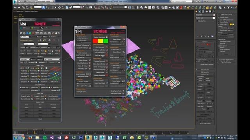The height and width of the screenshot is (140, 250).
Task: Click the Hide Spline Knots icon in Scribe
Action: tap(123, 93)
